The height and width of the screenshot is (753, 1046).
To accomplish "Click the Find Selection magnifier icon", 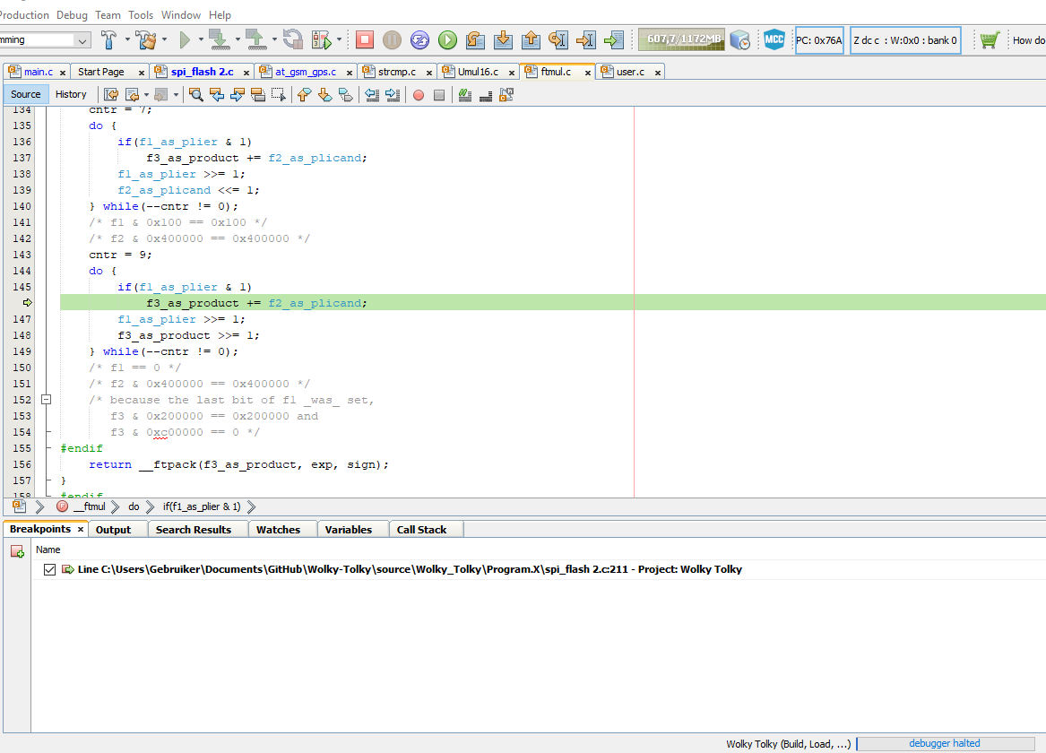I will point(196,95).
